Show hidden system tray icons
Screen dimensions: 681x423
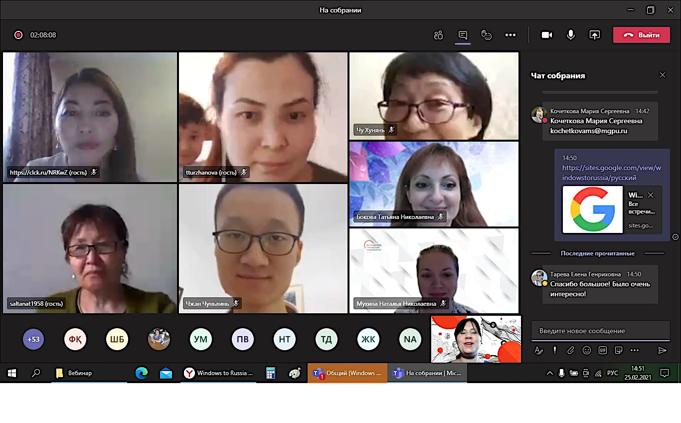pyautogui.click(x=550, y=373)
